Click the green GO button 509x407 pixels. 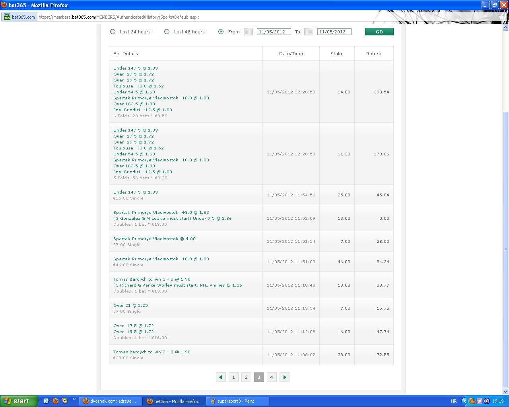pyautogui.click(x=379, y=32)
